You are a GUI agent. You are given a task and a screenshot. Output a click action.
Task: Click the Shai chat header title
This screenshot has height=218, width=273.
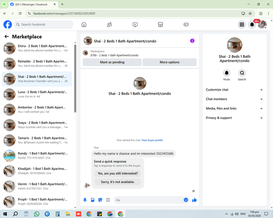coord(125,41)
